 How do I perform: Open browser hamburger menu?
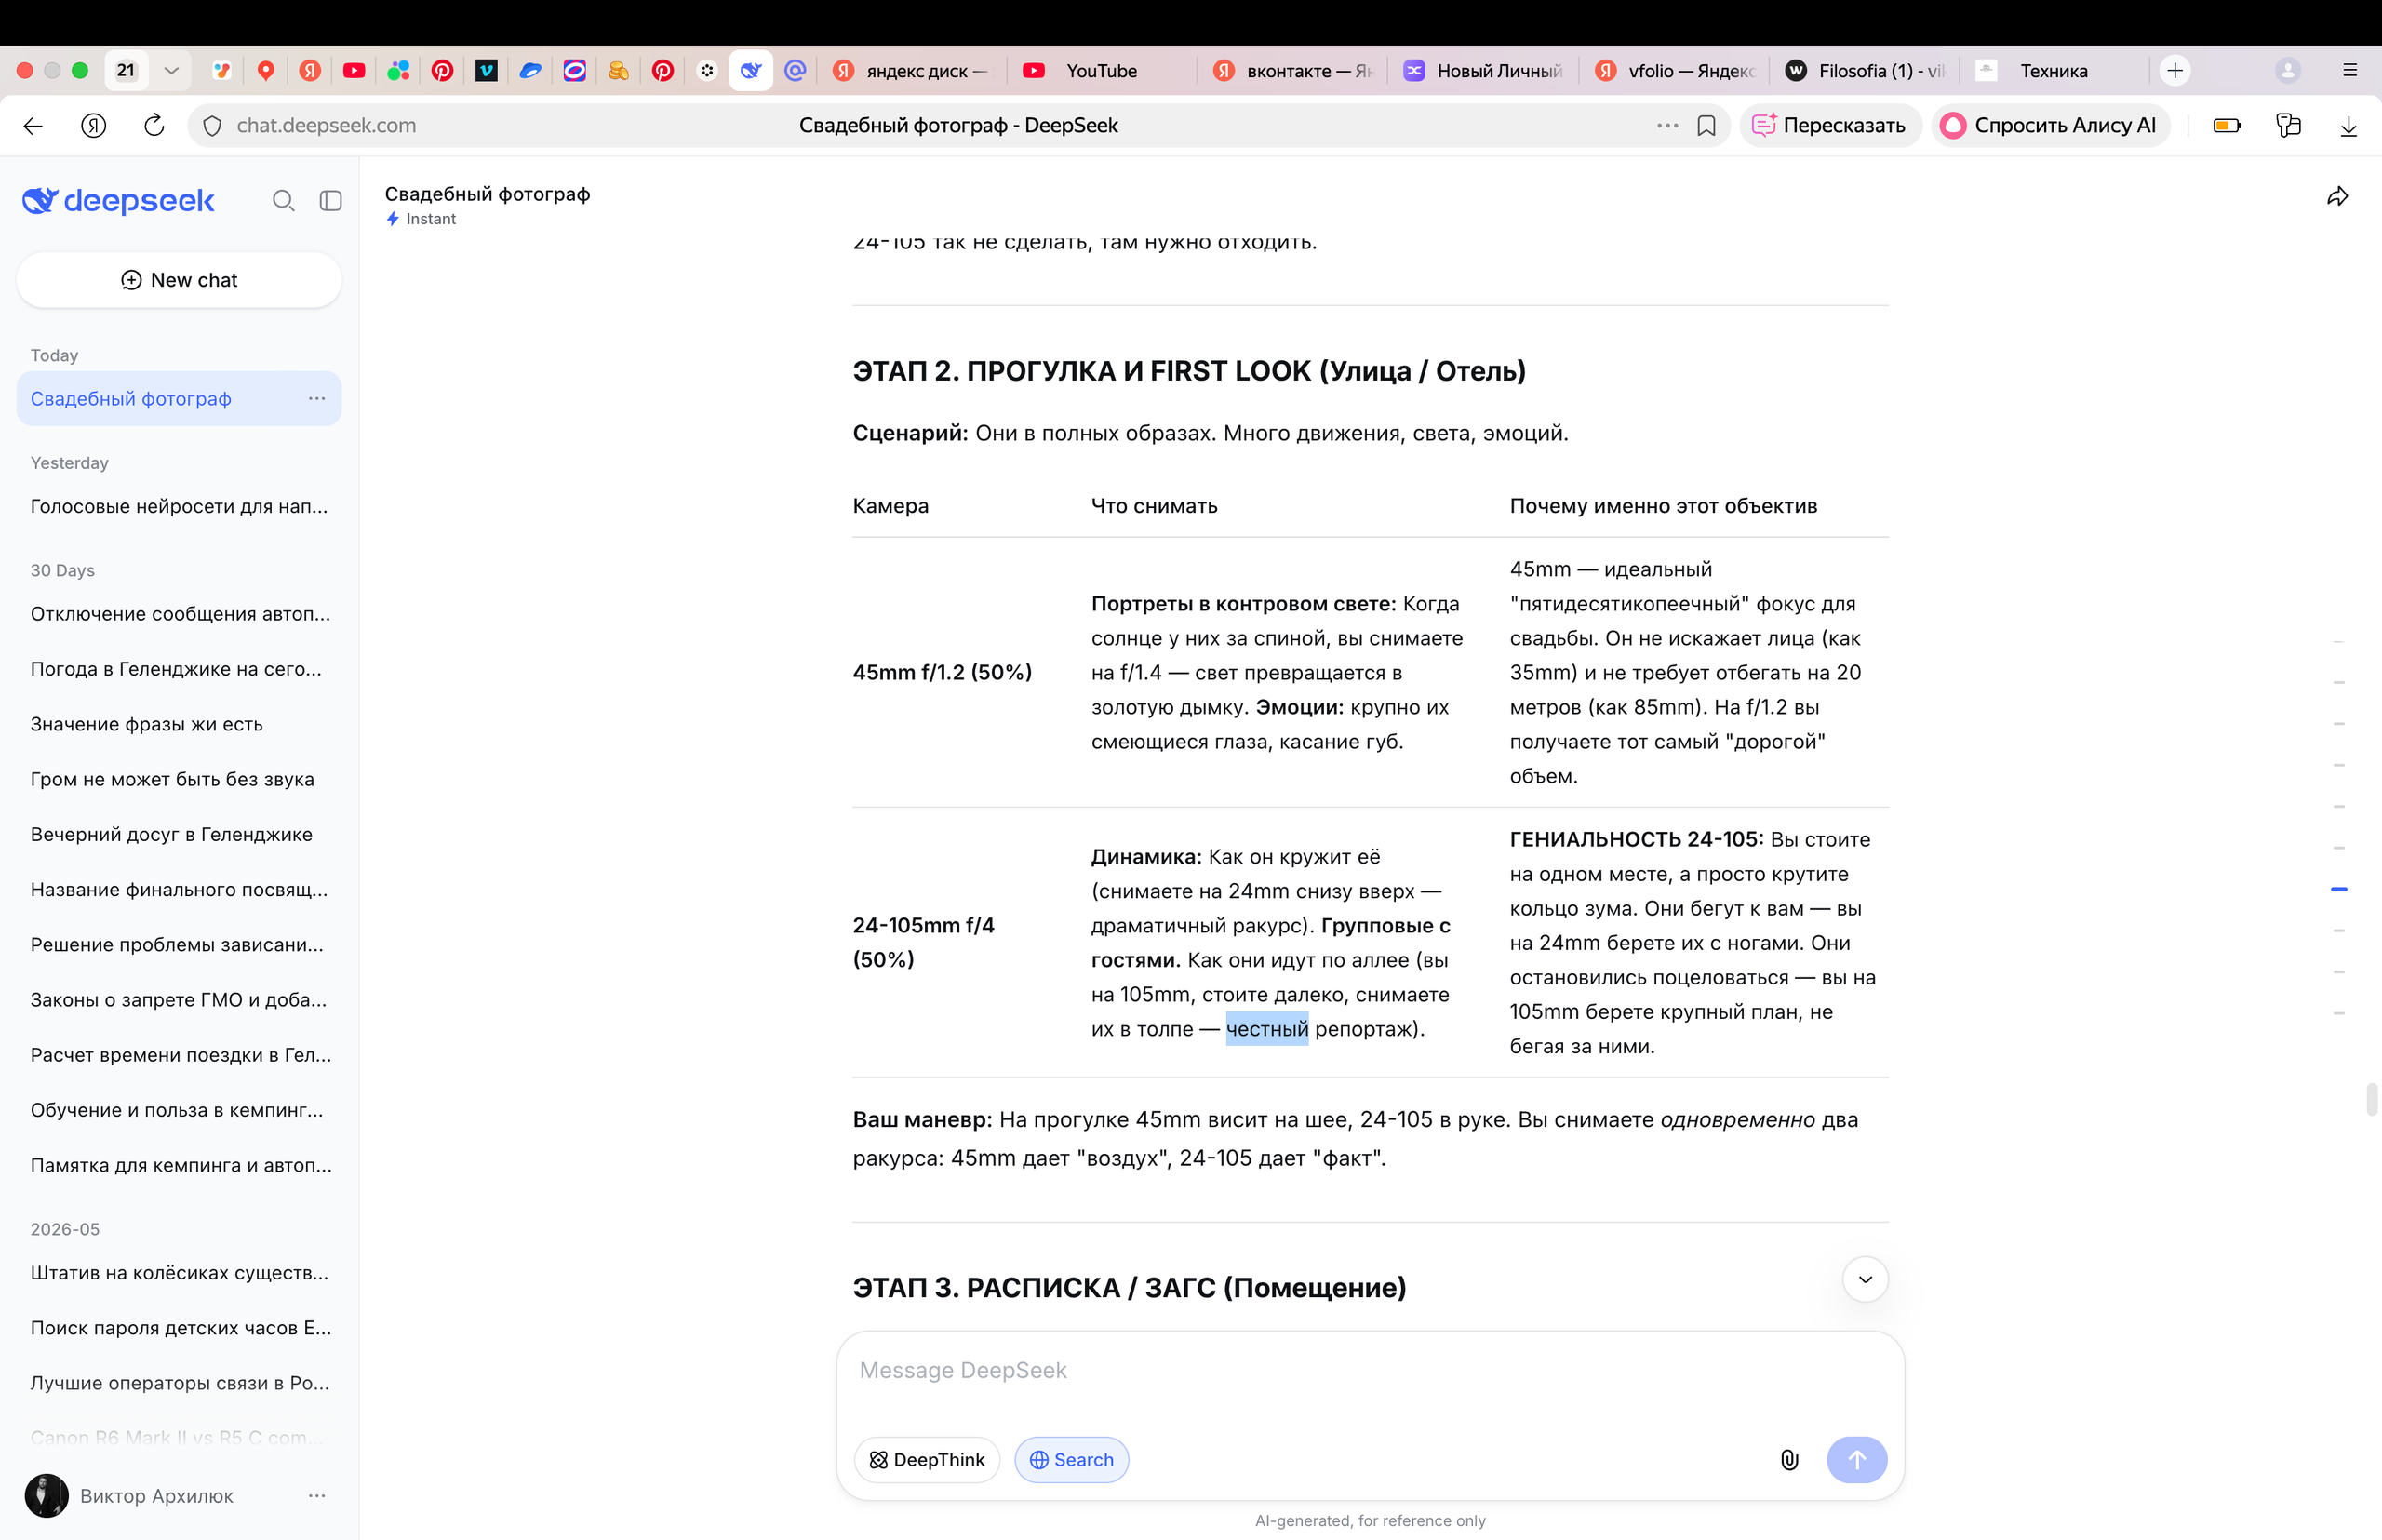coord(2350,71)
